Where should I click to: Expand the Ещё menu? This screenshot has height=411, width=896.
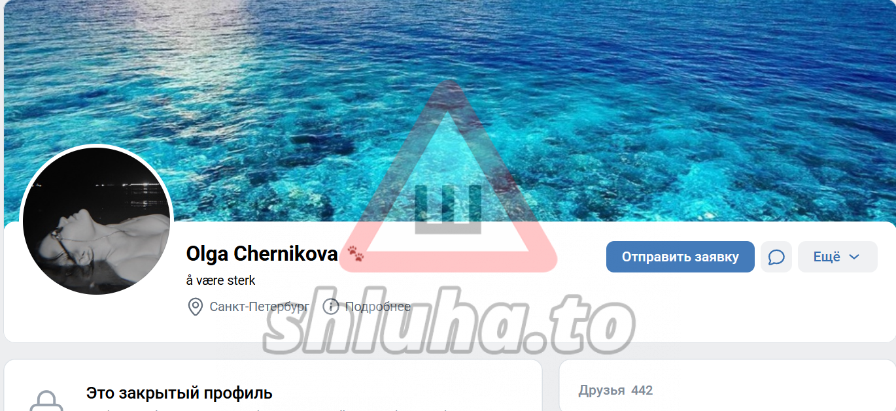coord(837,257)
